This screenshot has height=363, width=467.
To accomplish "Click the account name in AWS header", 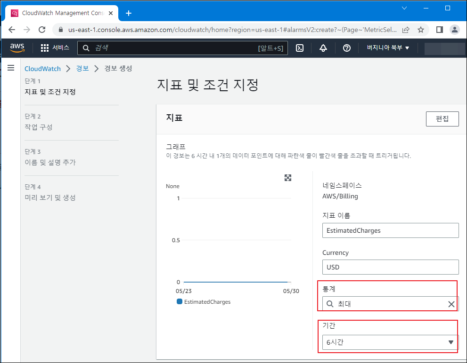I will (444, 48).
